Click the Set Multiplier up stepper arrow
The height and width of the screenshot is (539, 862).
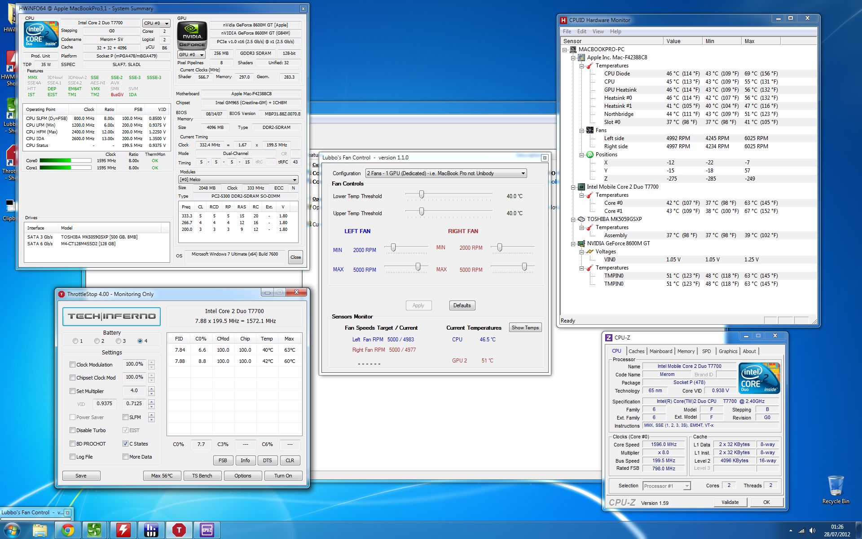coord(151,389)
